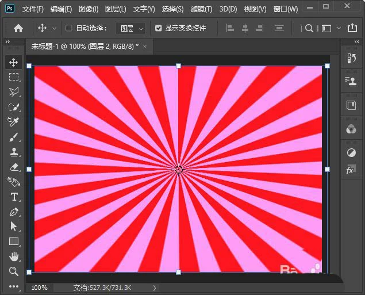365x295 pixels.
Task: Open the 滤镜(T) menu
Action: point(201,9)
